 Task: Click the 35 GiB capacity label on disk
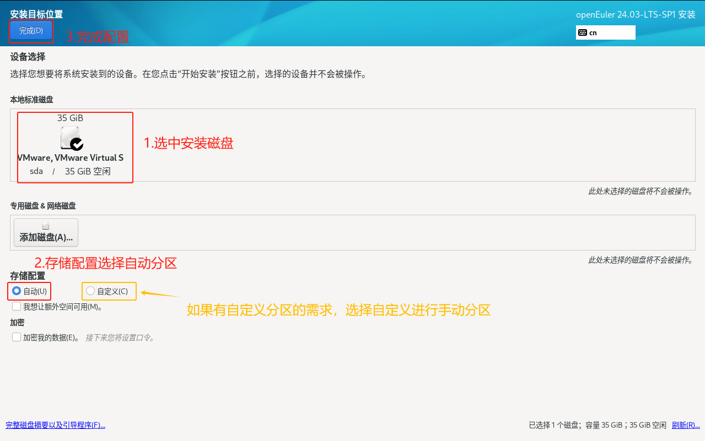click(71, 118)
